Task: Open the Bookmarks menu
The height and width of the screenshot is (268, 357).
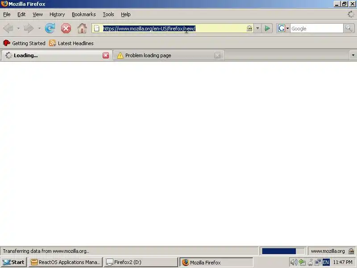Action: click(x=84, y=14)
